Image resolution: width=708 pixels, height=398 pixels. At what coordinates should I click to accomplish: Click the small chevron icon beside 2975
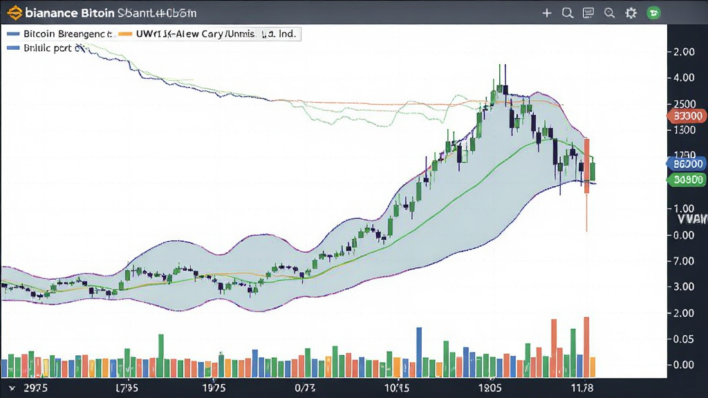12,388
